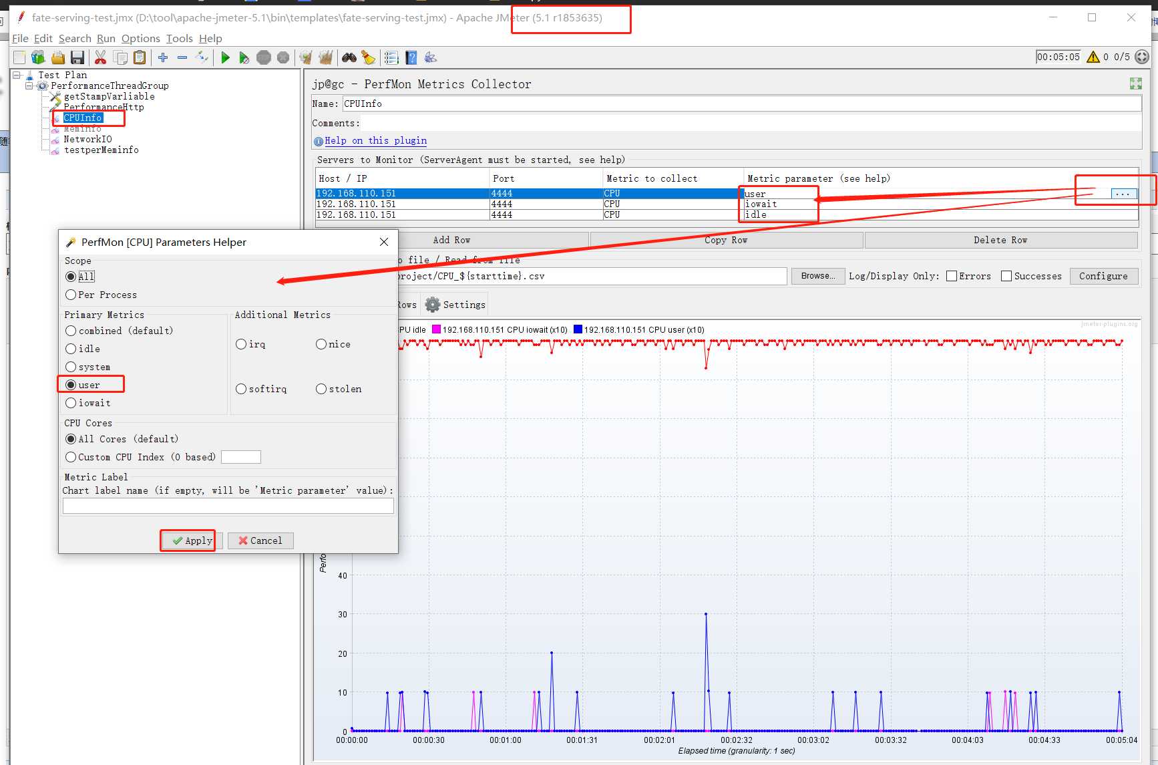Screen dimensions: 1158x765
Task: Select the system metric radio button
Action: 71,367
